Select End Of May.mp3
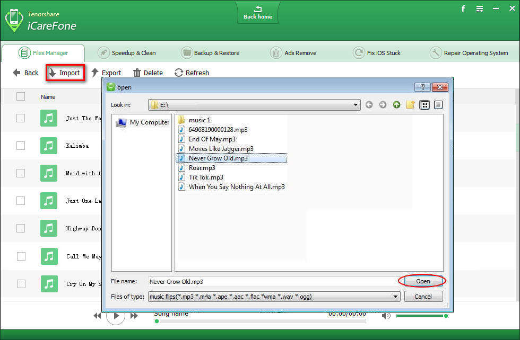The height and width of the screenshot is (340, 520). click(207, 139)
